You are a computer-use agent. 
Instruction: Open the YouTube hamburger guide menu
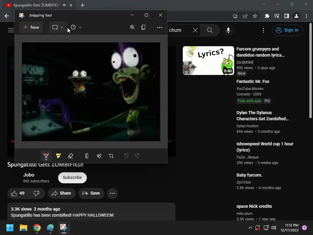click(x=11, y=30)
